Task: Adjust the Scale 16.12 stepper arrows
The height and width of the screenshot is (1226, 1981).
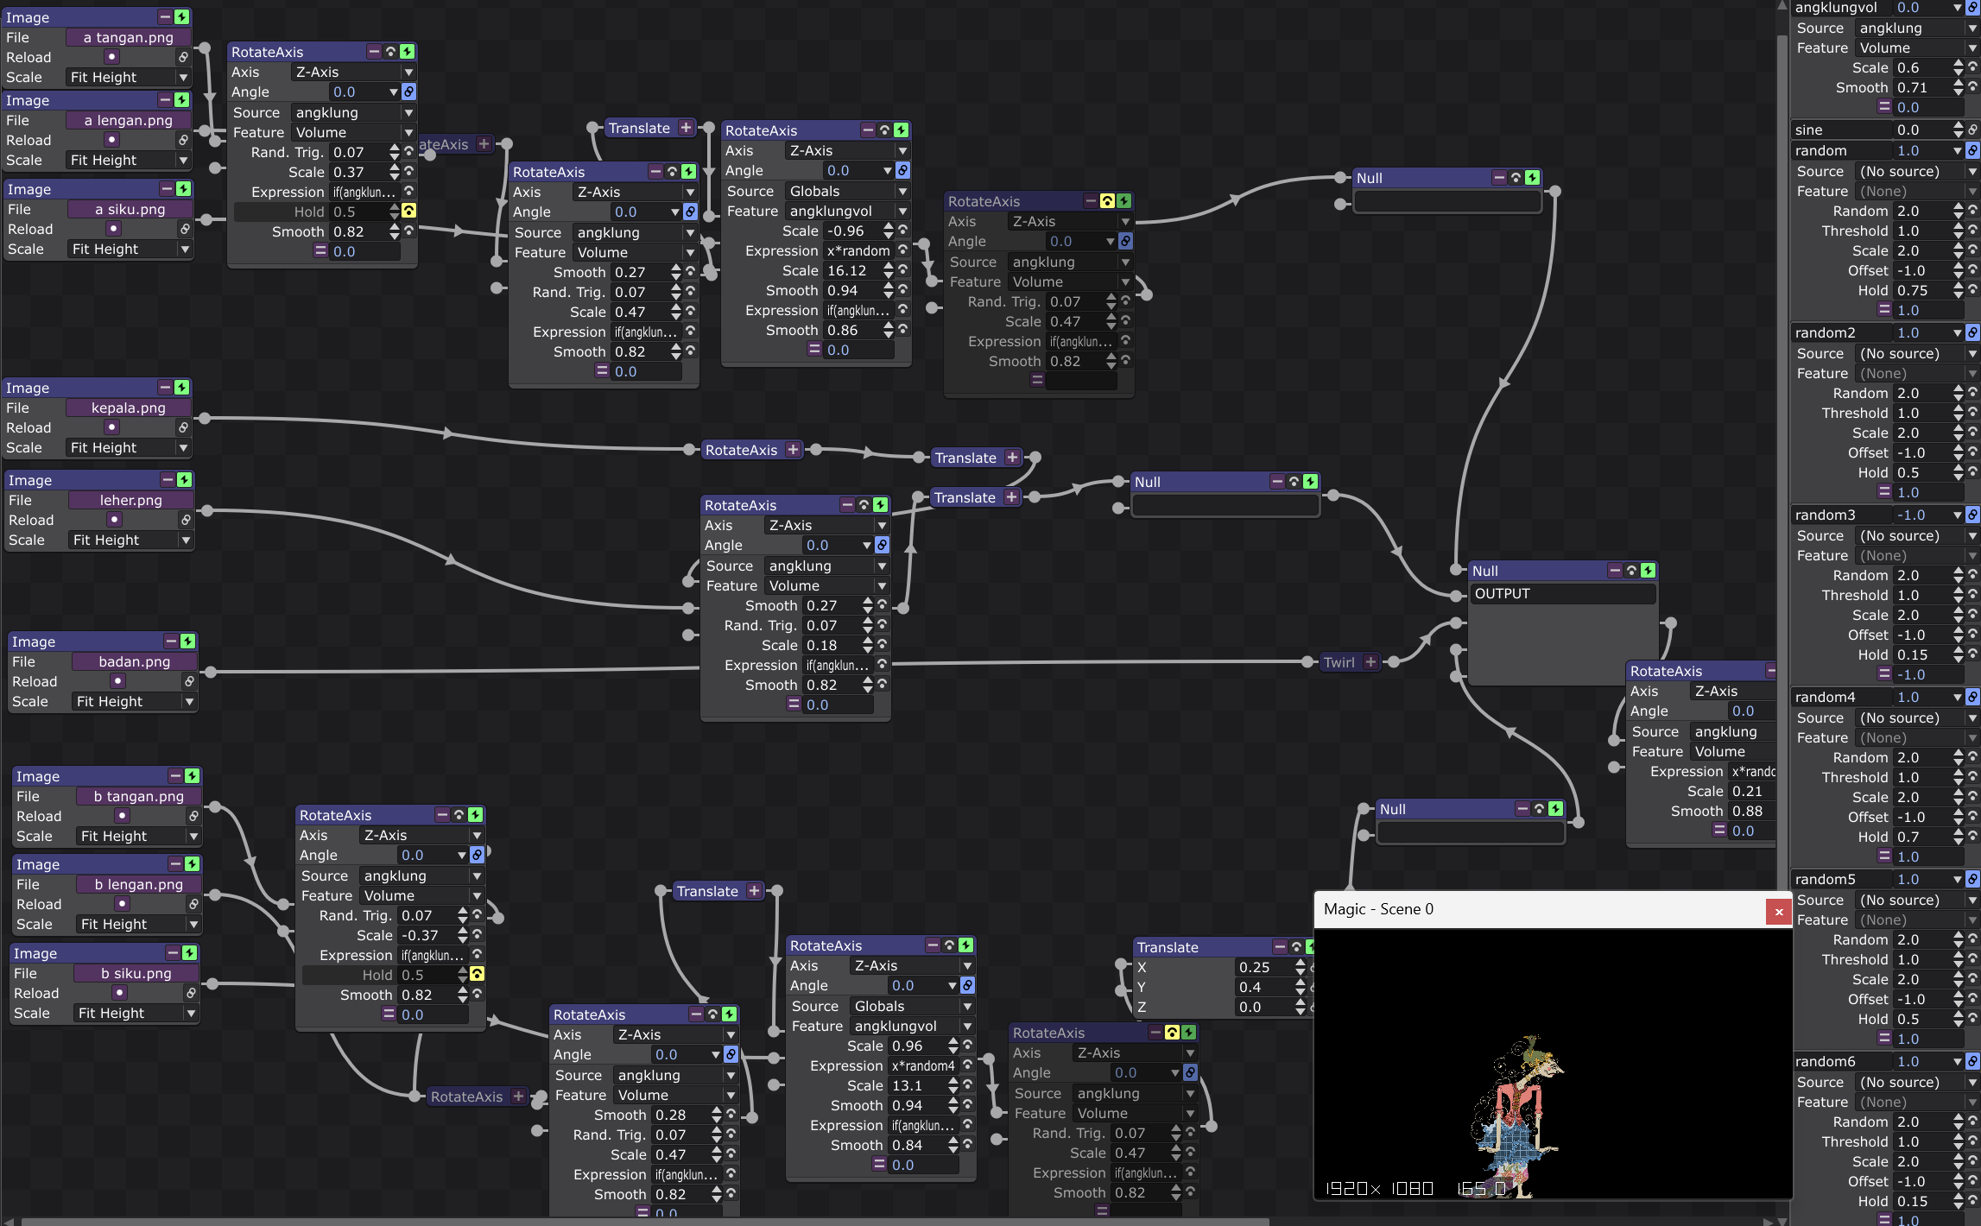Action: point(888,271)
